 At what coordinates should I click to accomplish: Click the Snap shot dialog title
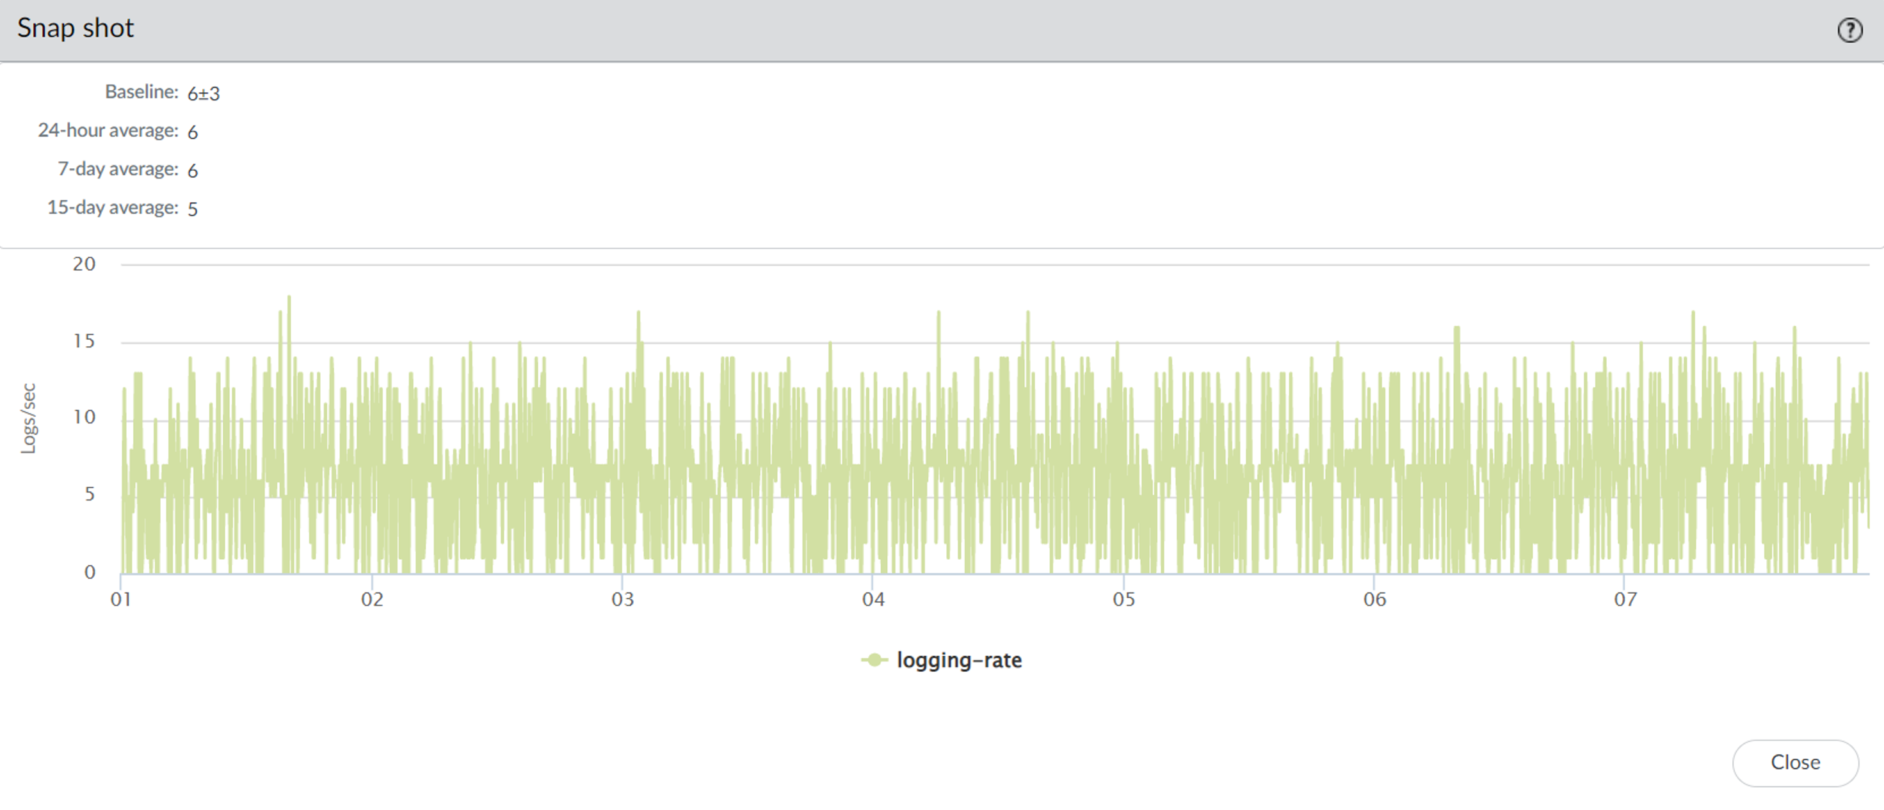(76, 28)
